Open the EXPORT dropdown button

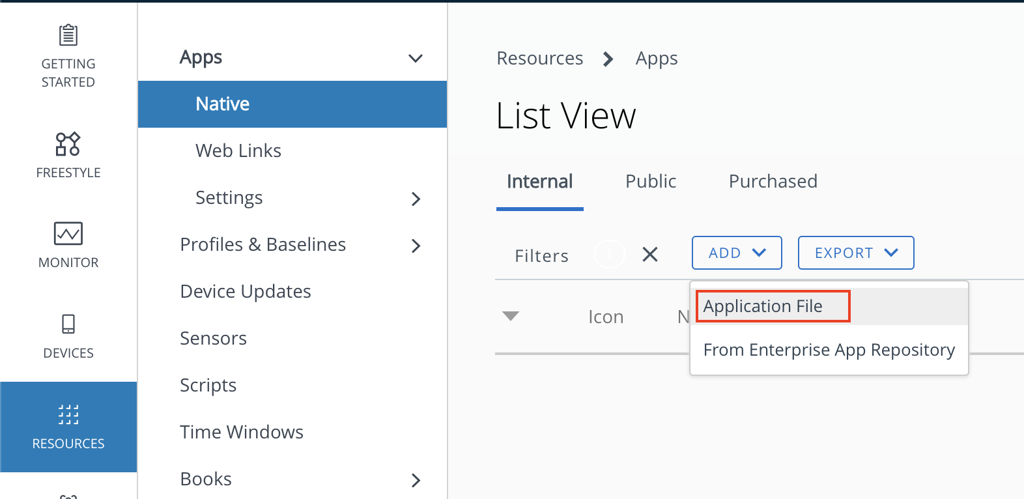pos(856,253)
